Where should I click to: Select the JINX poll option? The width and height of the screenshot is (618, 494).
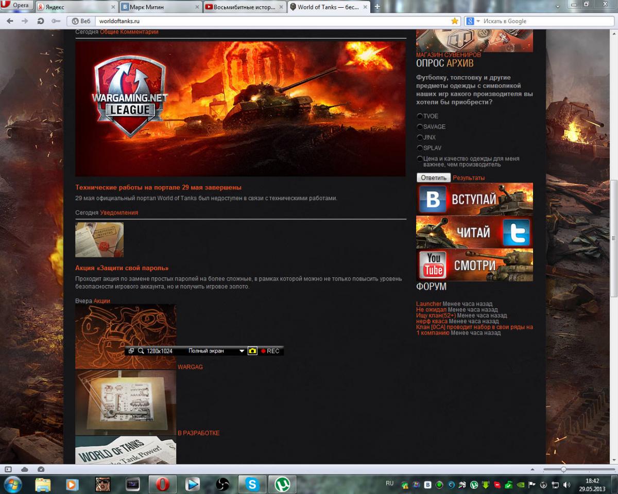(420, 137)
